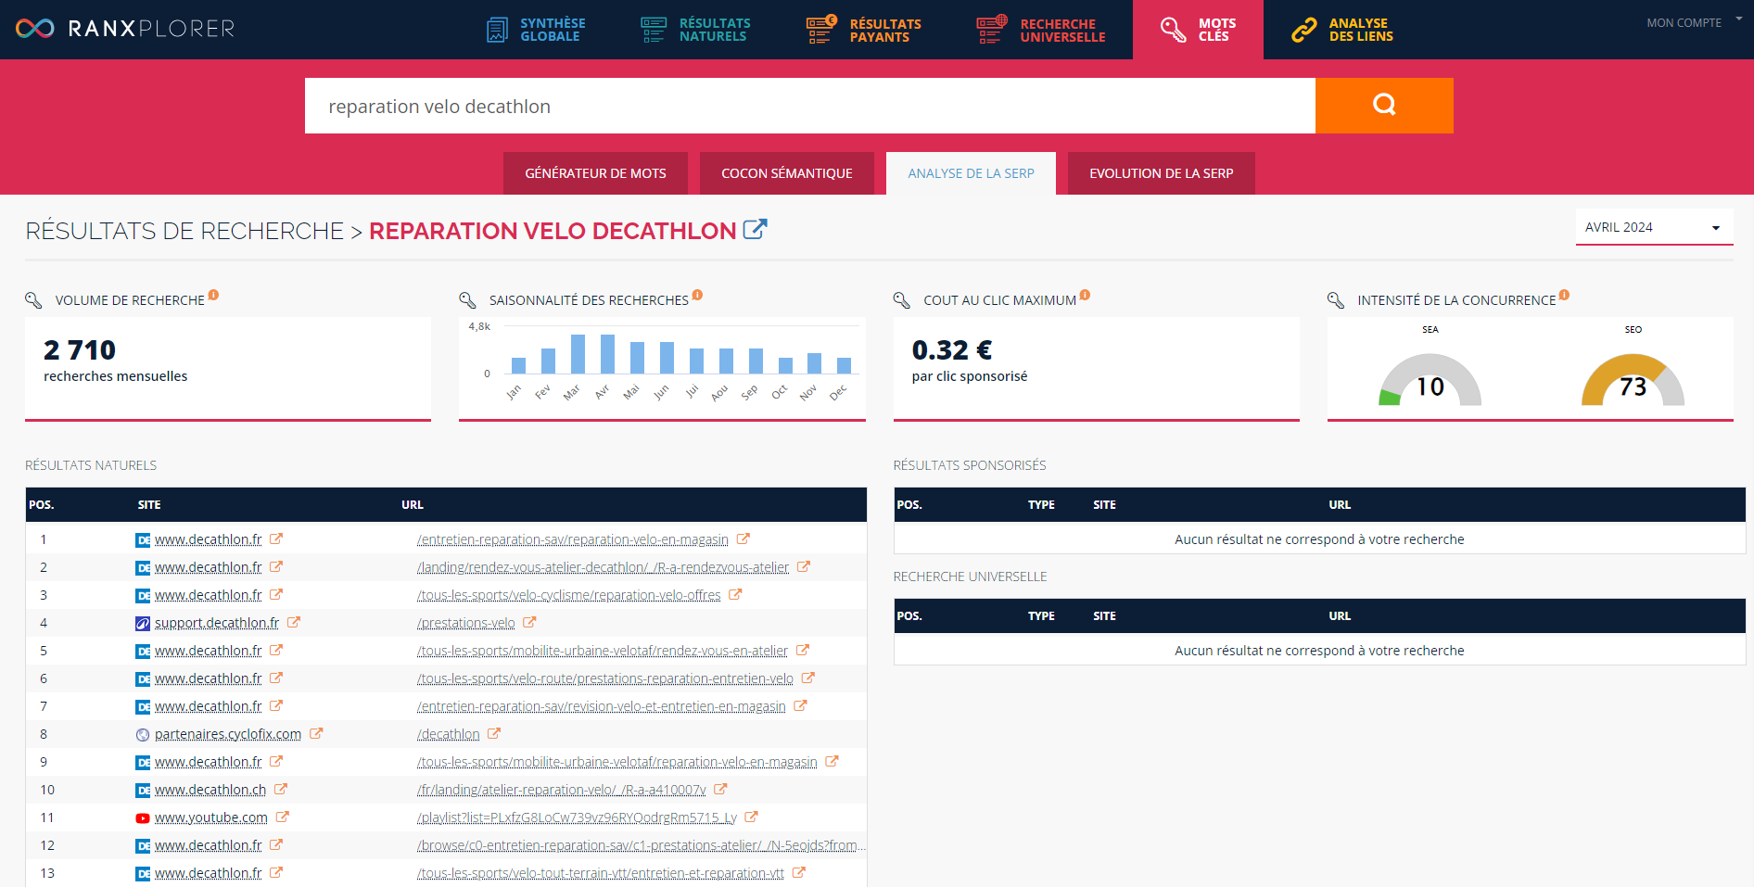Open external link icon beside page title

[756, 229]
